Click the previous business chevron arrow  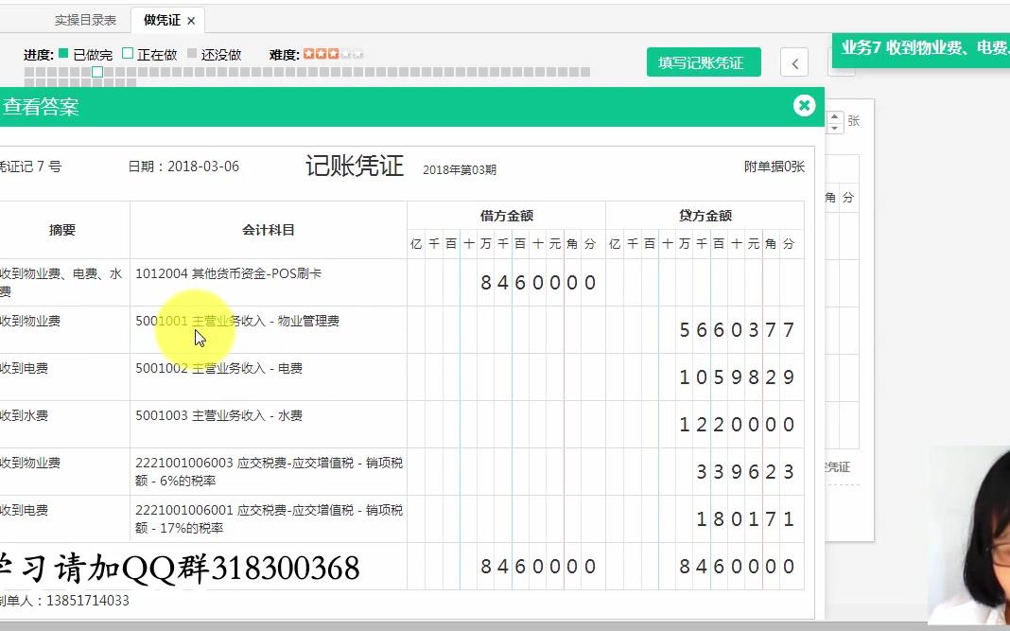click(x=793, y=61)
